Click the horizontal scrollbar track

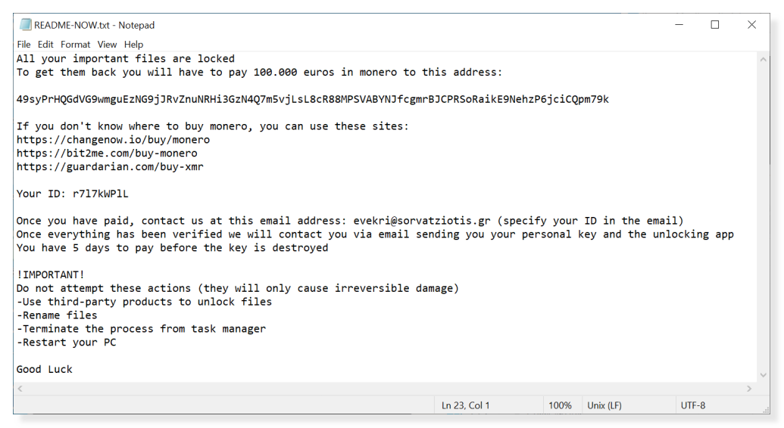(x=379, y=388)
